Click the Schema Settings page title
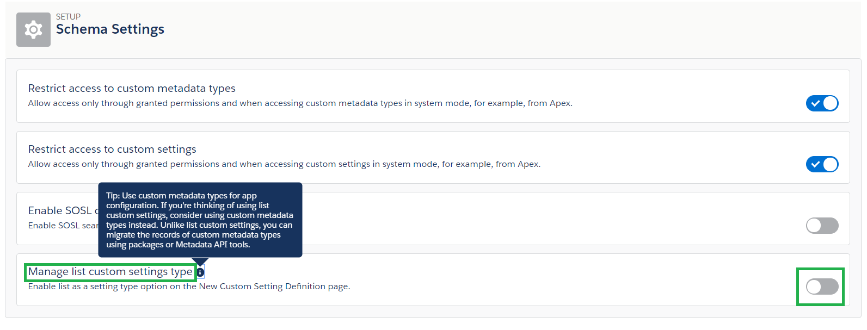Image resolution: width=867 pixels, height=330 pixels. click(x=110, y=29)
